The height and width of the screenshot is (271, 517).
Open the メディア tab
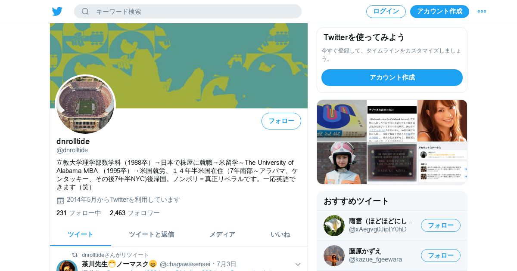click(x=222, y=234)
